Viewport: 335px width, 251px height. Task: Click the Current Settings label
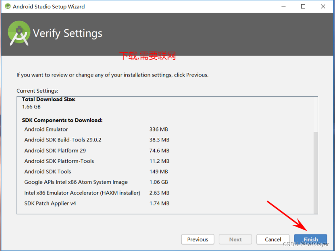37,91
